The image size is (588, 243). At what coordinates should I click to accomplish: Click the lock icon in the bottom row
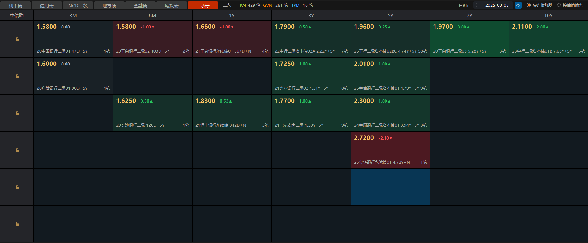click(17, 224)
